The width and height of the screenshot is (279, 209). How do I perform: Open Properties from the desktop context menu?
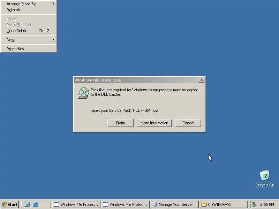point(29,49)
